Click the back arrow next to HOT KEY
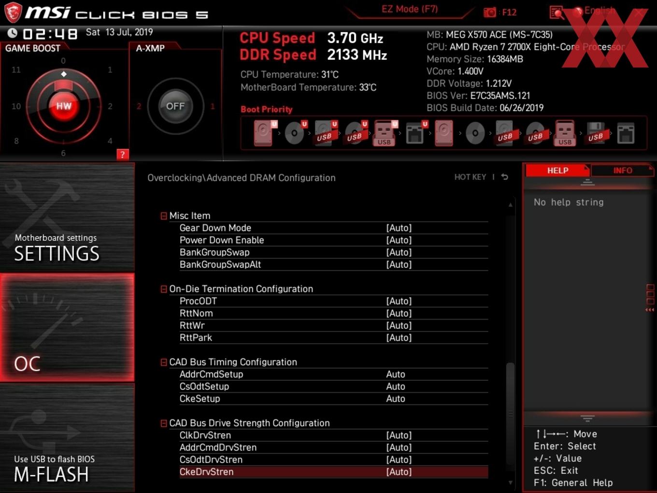 click(x=504, y=177)
